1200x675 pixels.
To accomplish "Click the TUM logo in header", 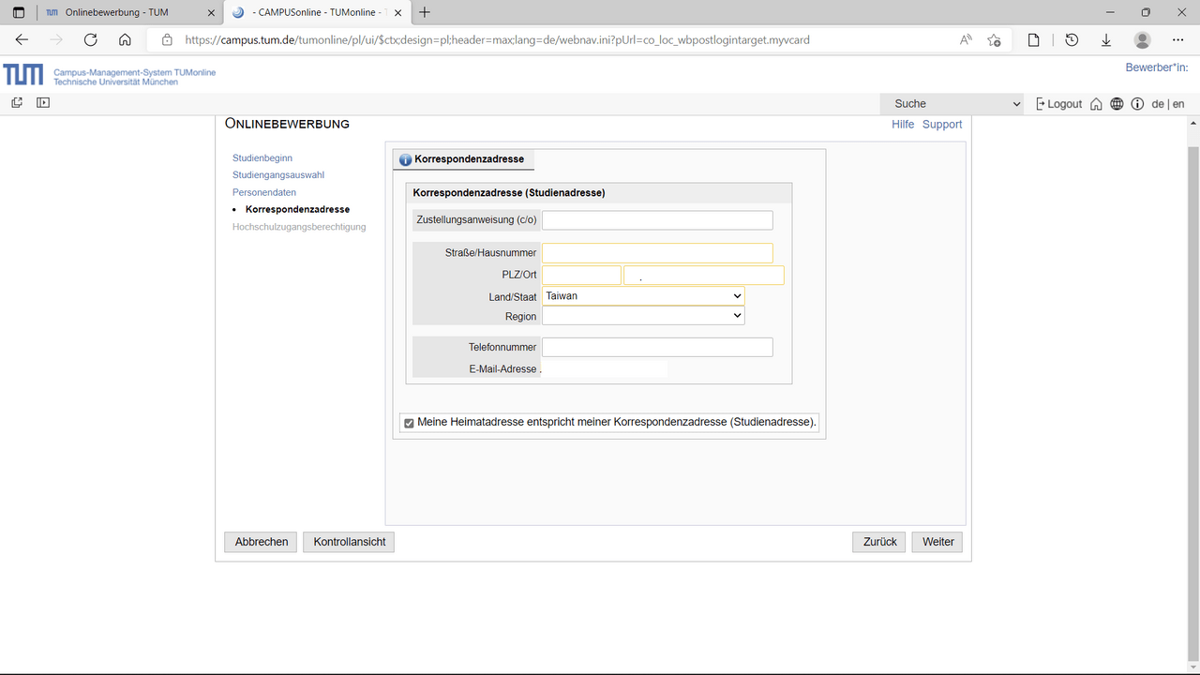I will click(x=23, y=75).
